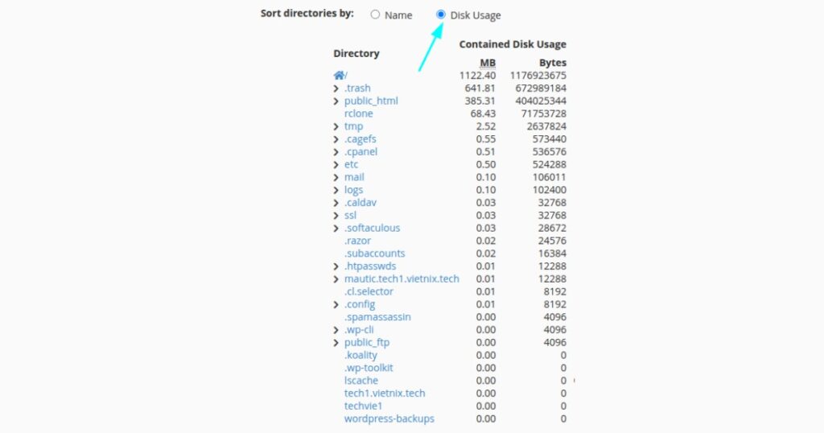Open the lscache directory link
Screen dimensions: 824x433
coord(360,381)
